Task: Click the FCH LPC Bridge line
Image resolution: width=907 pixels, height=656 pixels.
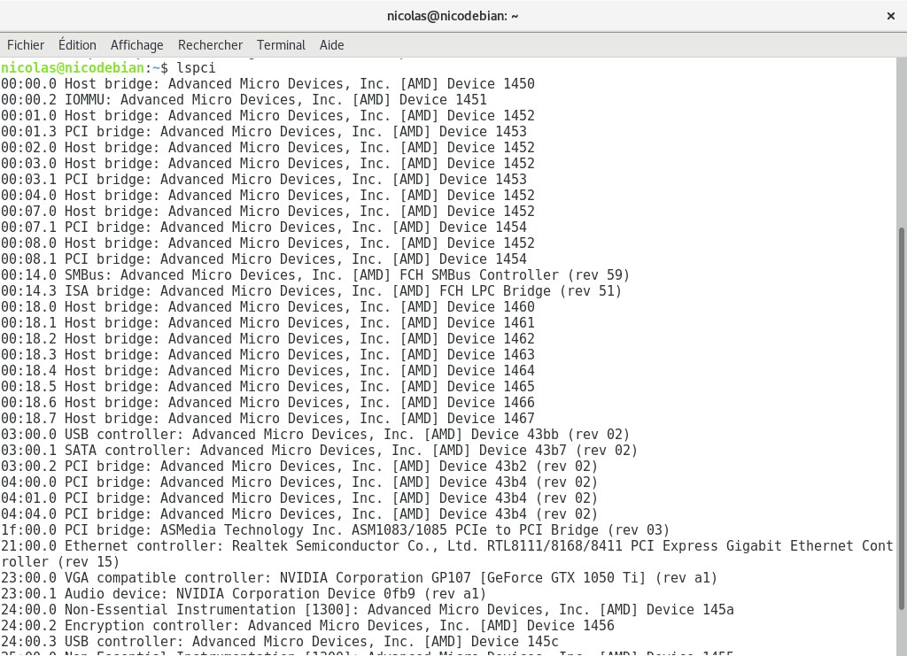Action: [311, 291]
